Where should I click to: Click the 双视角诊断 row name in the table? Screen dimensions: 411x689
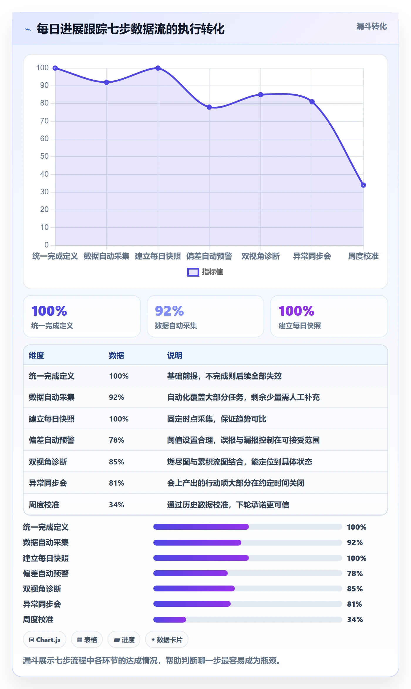point(48,462)
